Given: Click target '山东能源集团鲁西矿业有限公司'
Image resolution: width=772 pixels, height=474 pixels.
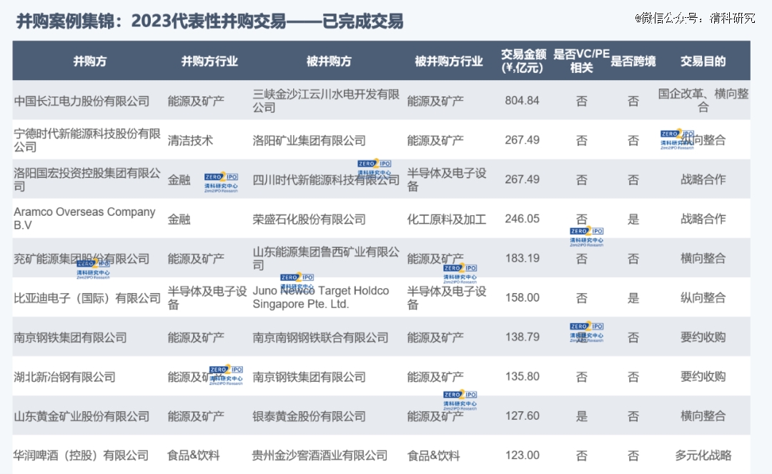Looking at the screenshot, I should (x=326, y=258).
